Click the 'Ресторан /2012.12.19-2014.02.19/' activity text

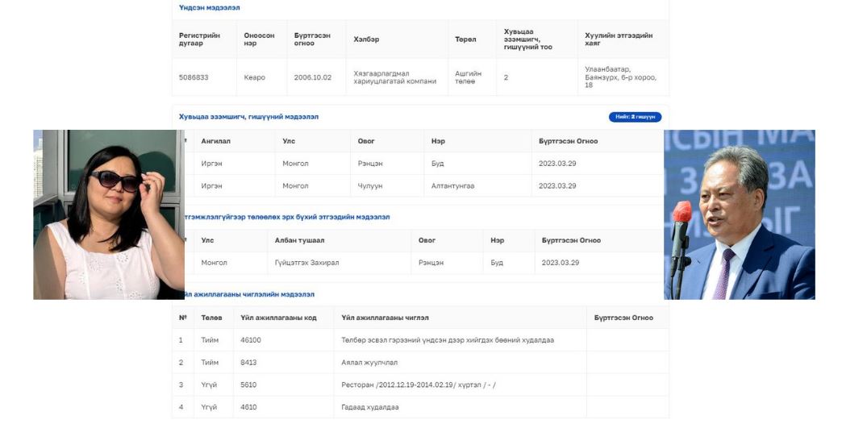(419, 385)
